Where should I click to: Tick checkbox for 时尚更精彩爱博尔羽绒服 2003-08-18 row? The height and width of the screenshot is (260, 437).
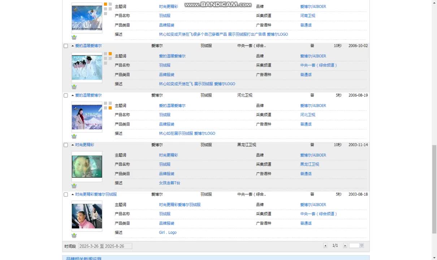66,194
